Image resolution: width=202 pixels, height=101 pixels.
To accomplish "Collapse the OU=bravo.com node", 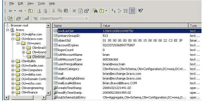I will click(x=13, y=39).
